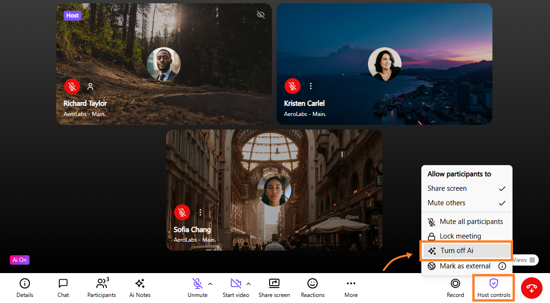Click the name Kristen Carlel
This screenshot has height=303, width=550.
[x=304, y=103]
